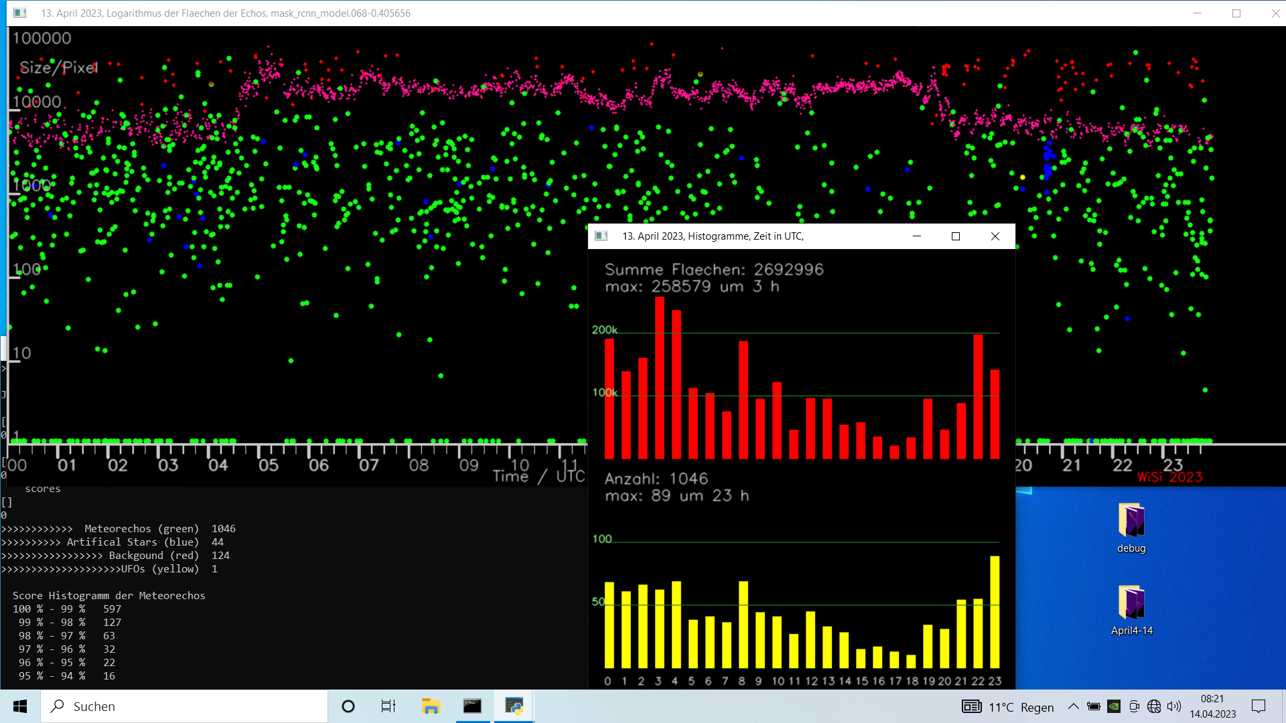Click the 'Time / UTC' axis label
1286x723 pixels.
point(539,476)
